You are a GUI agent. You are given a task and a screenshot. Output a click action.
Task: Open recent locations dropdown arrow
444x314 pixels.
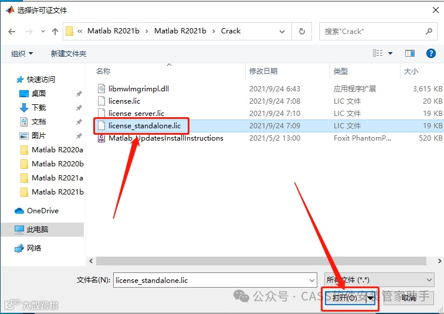click(x=43, y=32)
